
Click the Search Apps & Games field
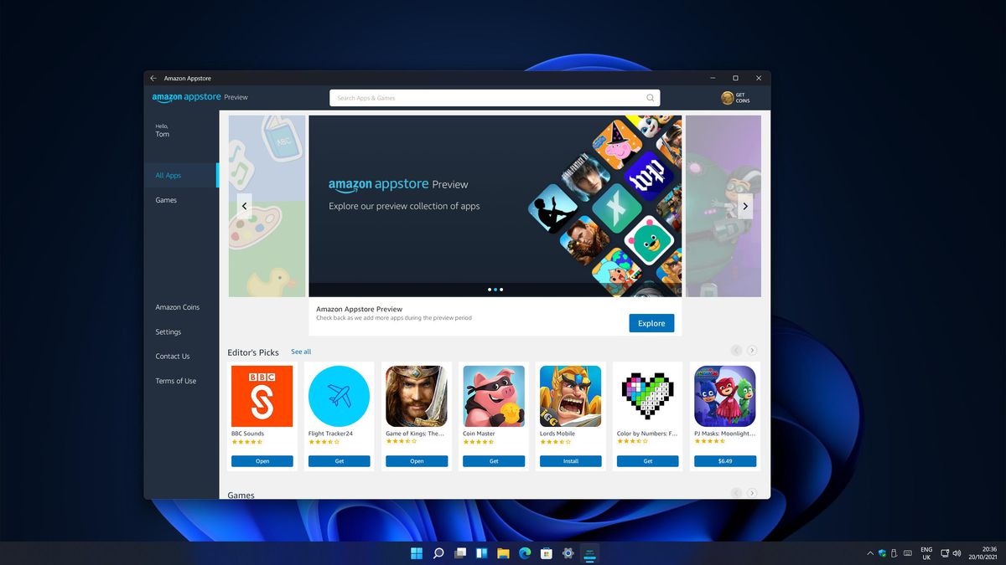point(486,98)
